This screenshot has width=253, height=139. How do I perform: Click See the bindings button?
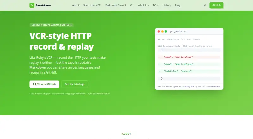75,84
